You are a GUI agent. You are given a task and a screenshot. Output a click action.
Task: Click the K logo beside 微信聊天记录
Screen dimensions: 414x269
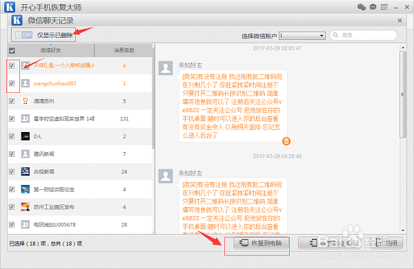point(17,20)
